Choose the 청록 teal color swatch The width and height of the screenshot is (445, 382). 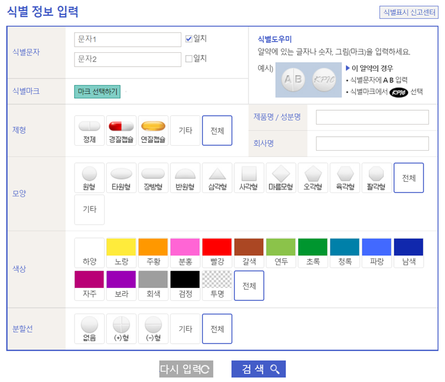(x=345, y=253)
